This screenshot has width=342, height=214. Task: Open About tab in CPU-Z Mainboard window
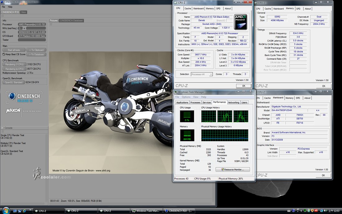point(307,98)
